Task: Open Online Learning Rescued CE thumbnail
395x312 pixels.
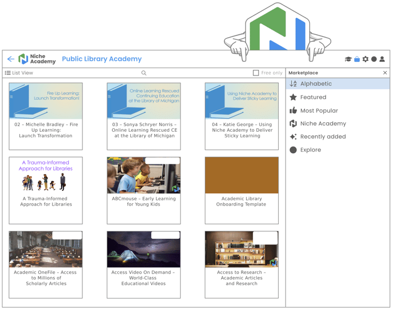Action: (144, 101)
